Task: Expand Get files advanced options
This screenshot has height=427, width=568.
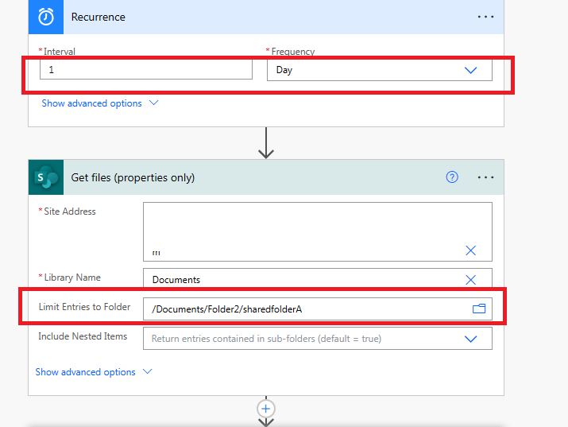Action: (x=94, y=372)
